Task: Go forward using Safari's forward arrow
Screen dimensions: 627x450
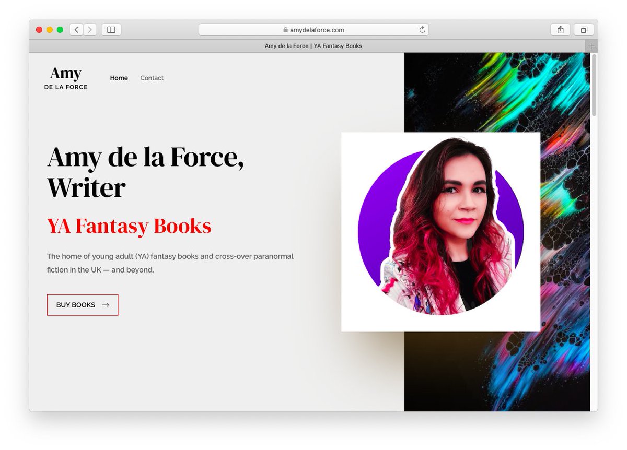Action: [90, 30]
